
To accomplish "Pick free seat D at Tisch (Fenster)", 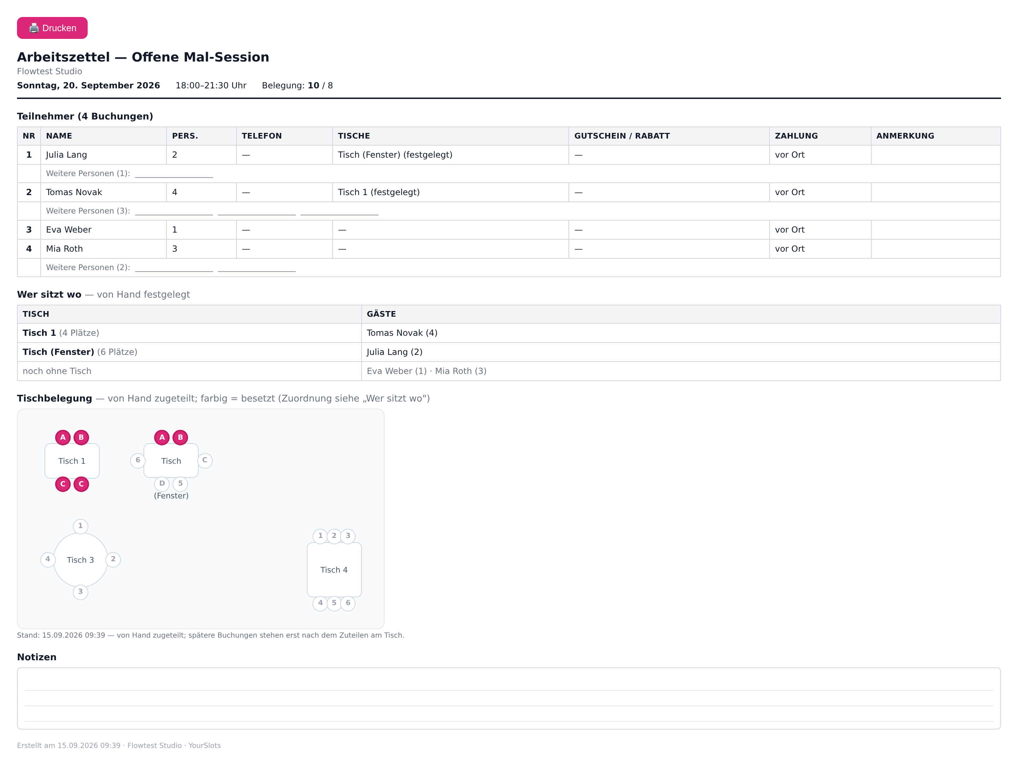I will click(x=162, y=484).
